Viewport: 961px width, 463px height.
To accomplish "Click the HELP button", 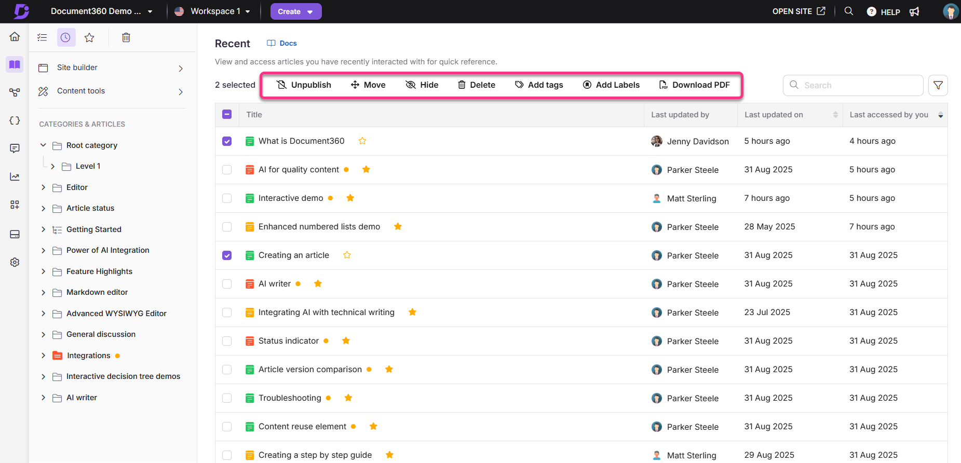I will coord(883,11).
